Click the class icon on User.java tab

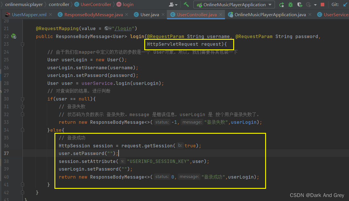136,14
